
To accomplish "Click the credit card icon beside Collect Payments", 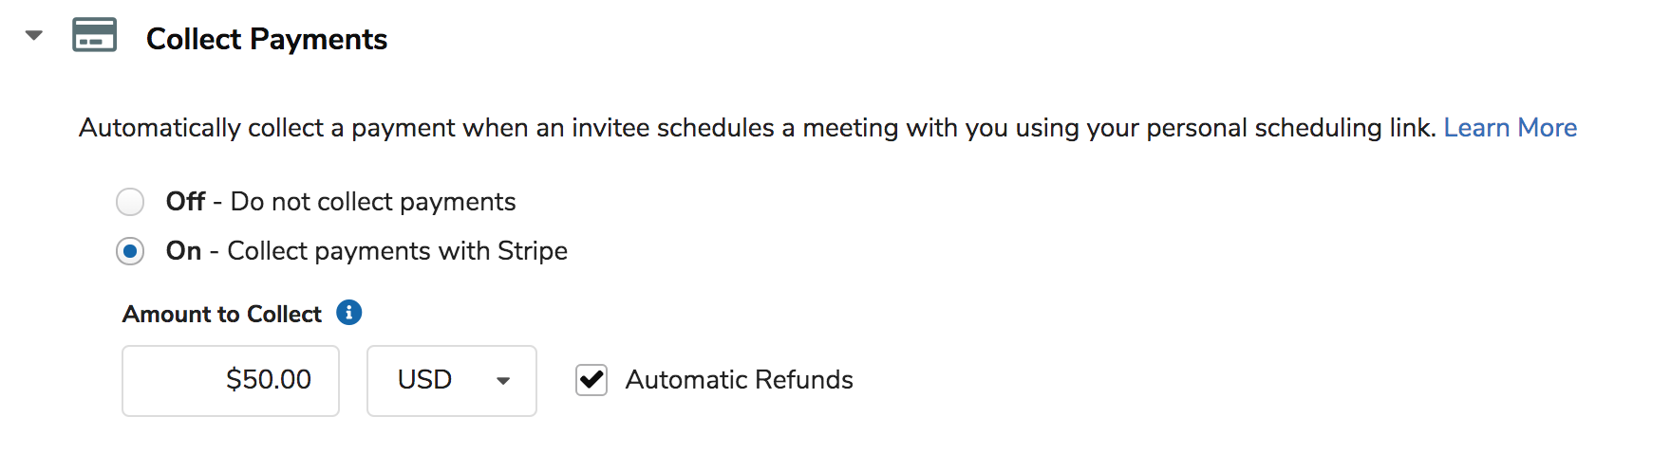I will 95,35.
